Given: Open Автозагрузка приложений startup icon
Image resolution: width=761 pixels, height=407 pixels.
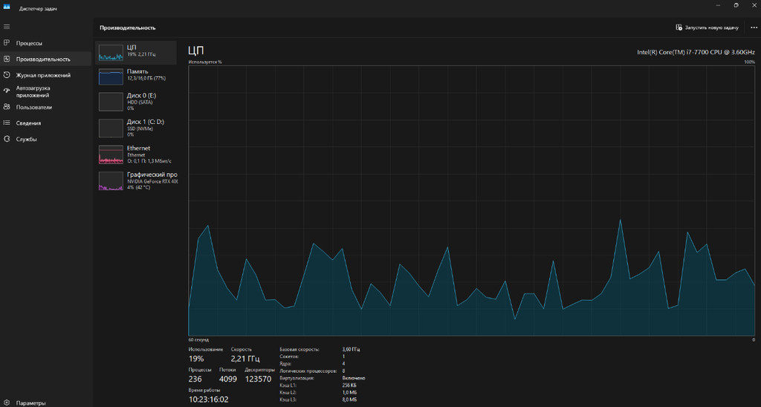Looking at the screenshot, I should click(x=6, y=91).
